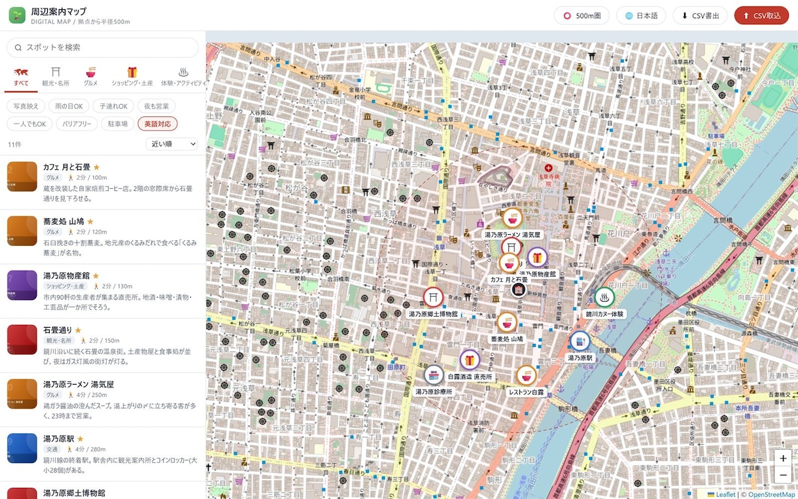
Task: Click the star beside 湯乃原駅
Action: [80, 439]
